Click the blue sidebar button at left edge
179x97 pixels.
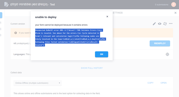1,15
